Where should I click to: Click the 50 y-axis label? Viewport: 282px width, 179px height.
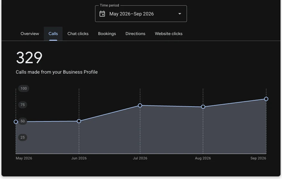click(22, 121)
